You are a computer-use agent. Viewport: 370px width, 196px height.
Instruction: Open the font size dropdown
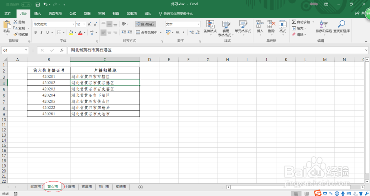coord(84,24)
